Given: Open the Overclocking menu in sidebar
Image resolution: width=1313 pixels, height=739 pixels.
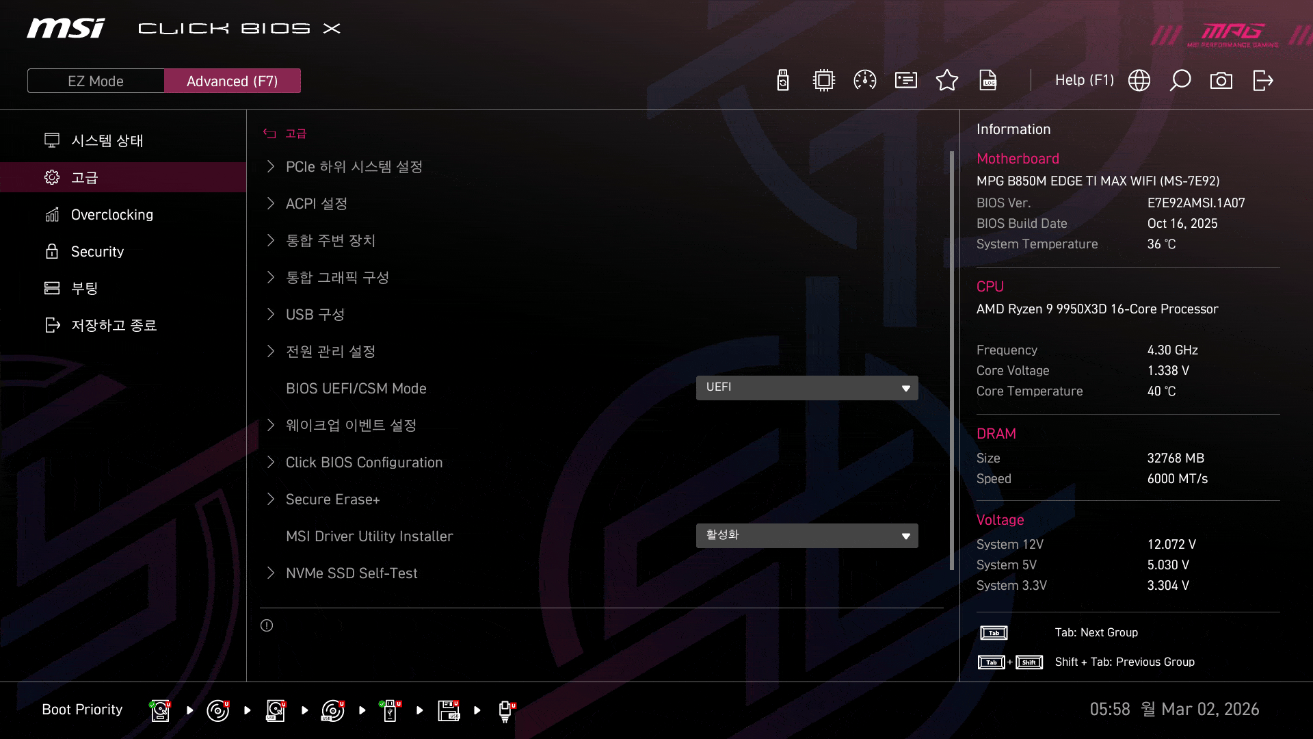Looking at the screenshot, I should [112, 215].
